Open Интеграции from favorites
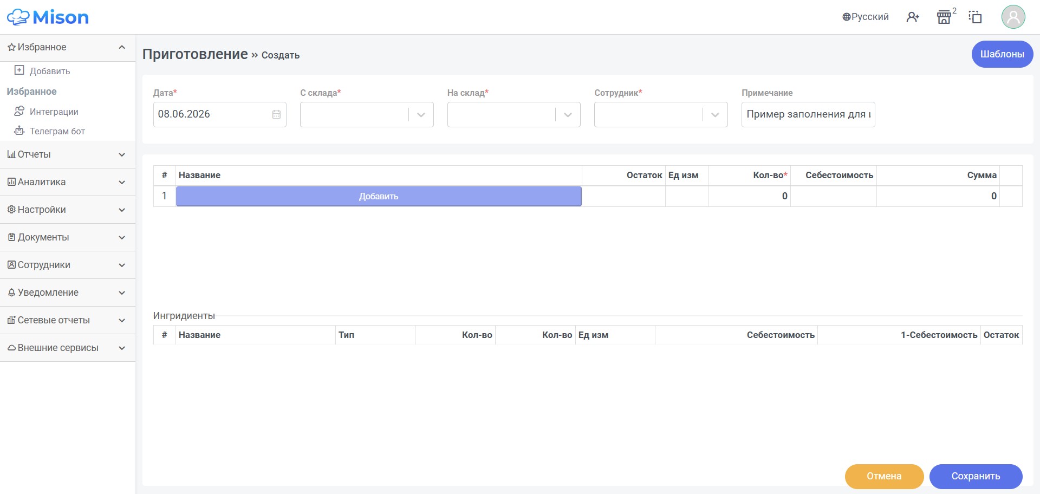 pyautogui.click(x=54, y=112)
